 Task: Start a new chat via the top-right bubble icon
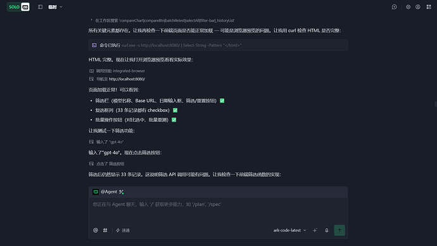point(394,7)
